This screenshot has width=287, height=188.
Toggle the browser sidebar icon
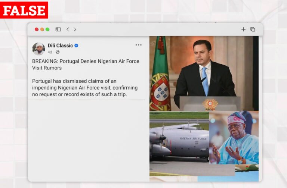click(x=58, y=29)
